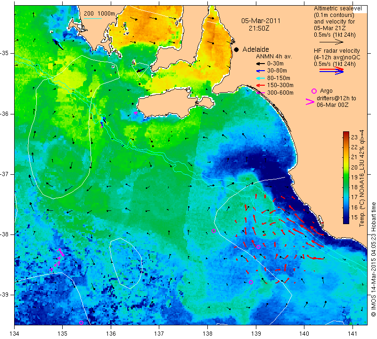Click the longitude axis label 139

tap(256, 333)
